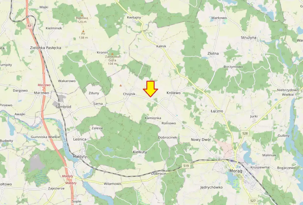Click the Niebrzydowo Wielkie label
This screenshot has height=205, width=303.
288,92
